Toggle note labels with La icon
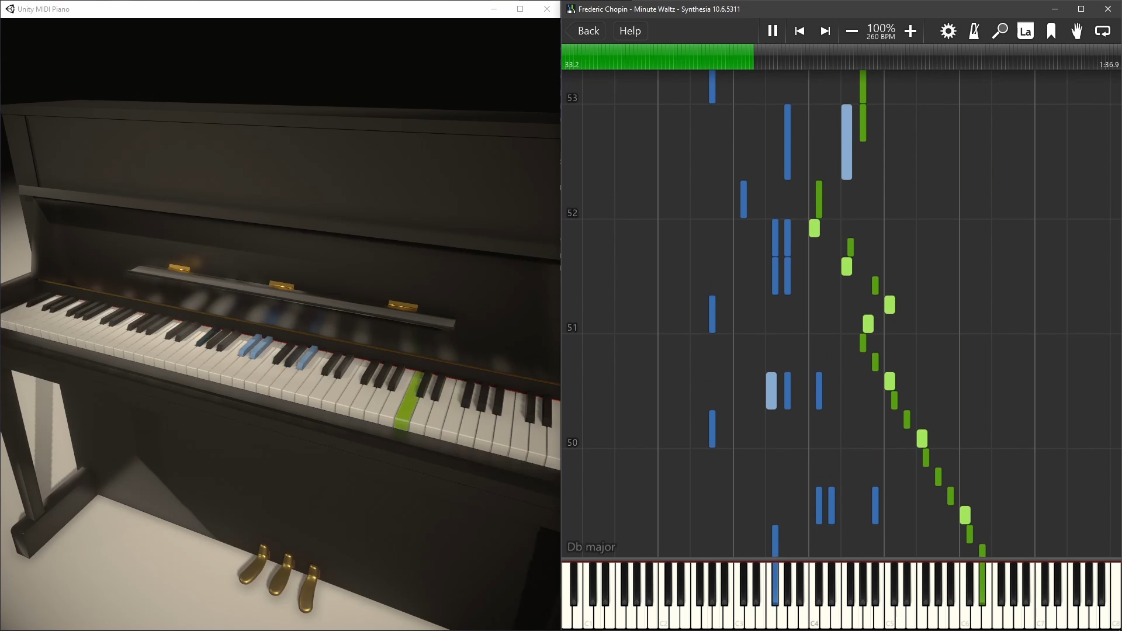1122x631 pixels. [x=1026, y=31]
